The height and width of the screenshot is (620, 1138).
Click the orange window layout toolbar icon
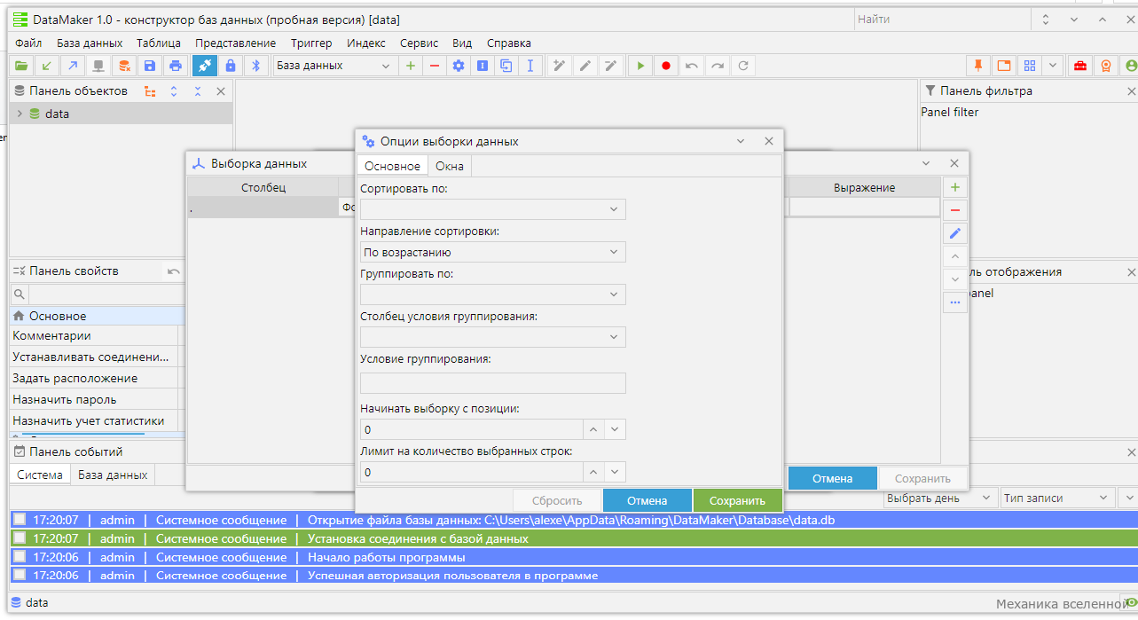[x=1004, y=66]
